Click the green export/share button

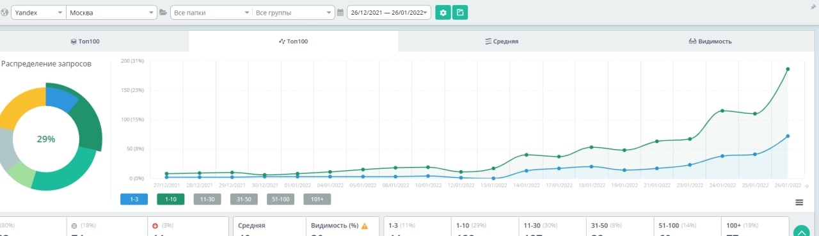point(460,12)
